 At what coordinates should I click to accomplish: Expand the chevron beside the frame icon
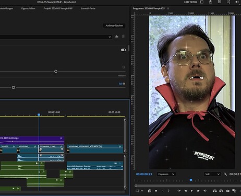pyautogui.click(x=142, y=191)
